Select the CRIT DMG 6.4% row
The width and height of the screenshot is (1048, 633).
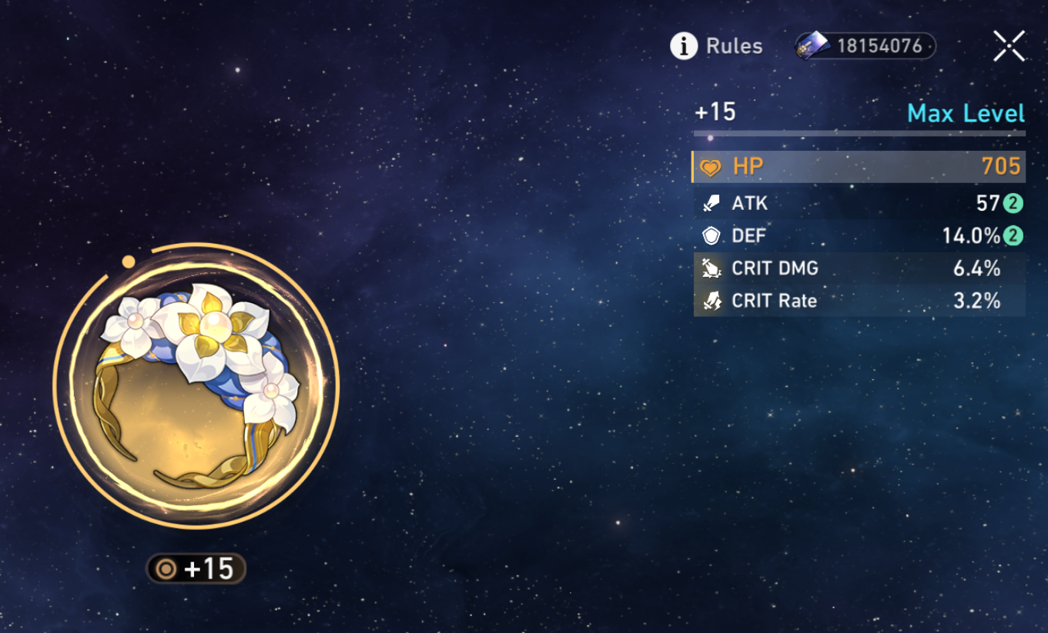[859, 268]
